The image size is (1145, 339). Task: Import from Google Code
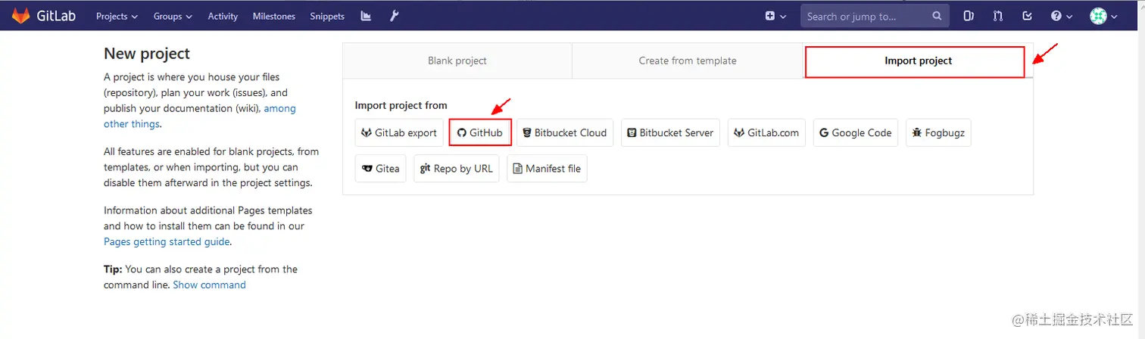point(856,132)
